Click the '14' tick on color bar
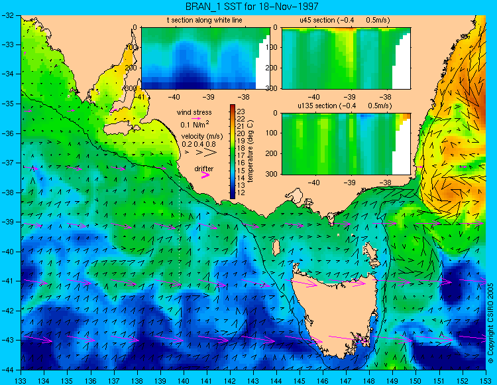 [x=241, y=178]
